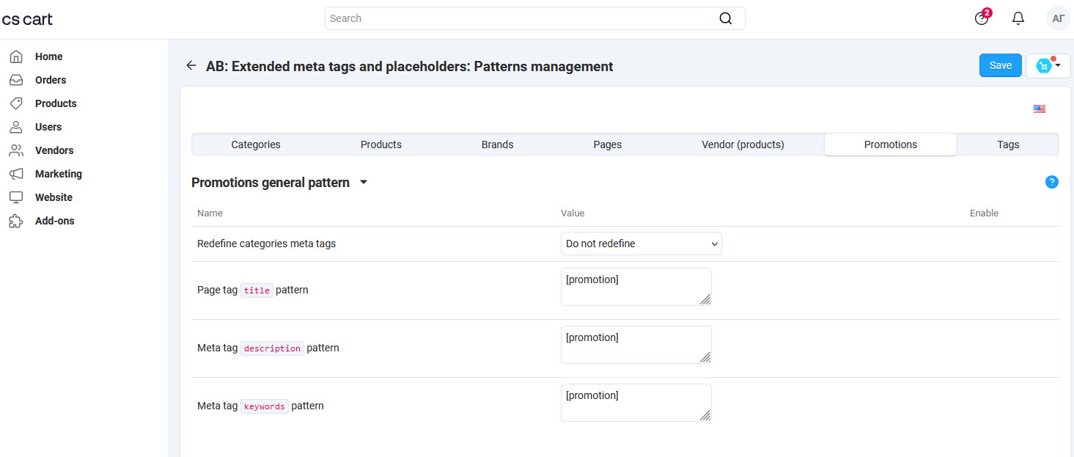Image resolution: width=1074 pixels, height=457 pixels.
Task: Expand the Promotions general pattern section arrow
Action: 364,183
